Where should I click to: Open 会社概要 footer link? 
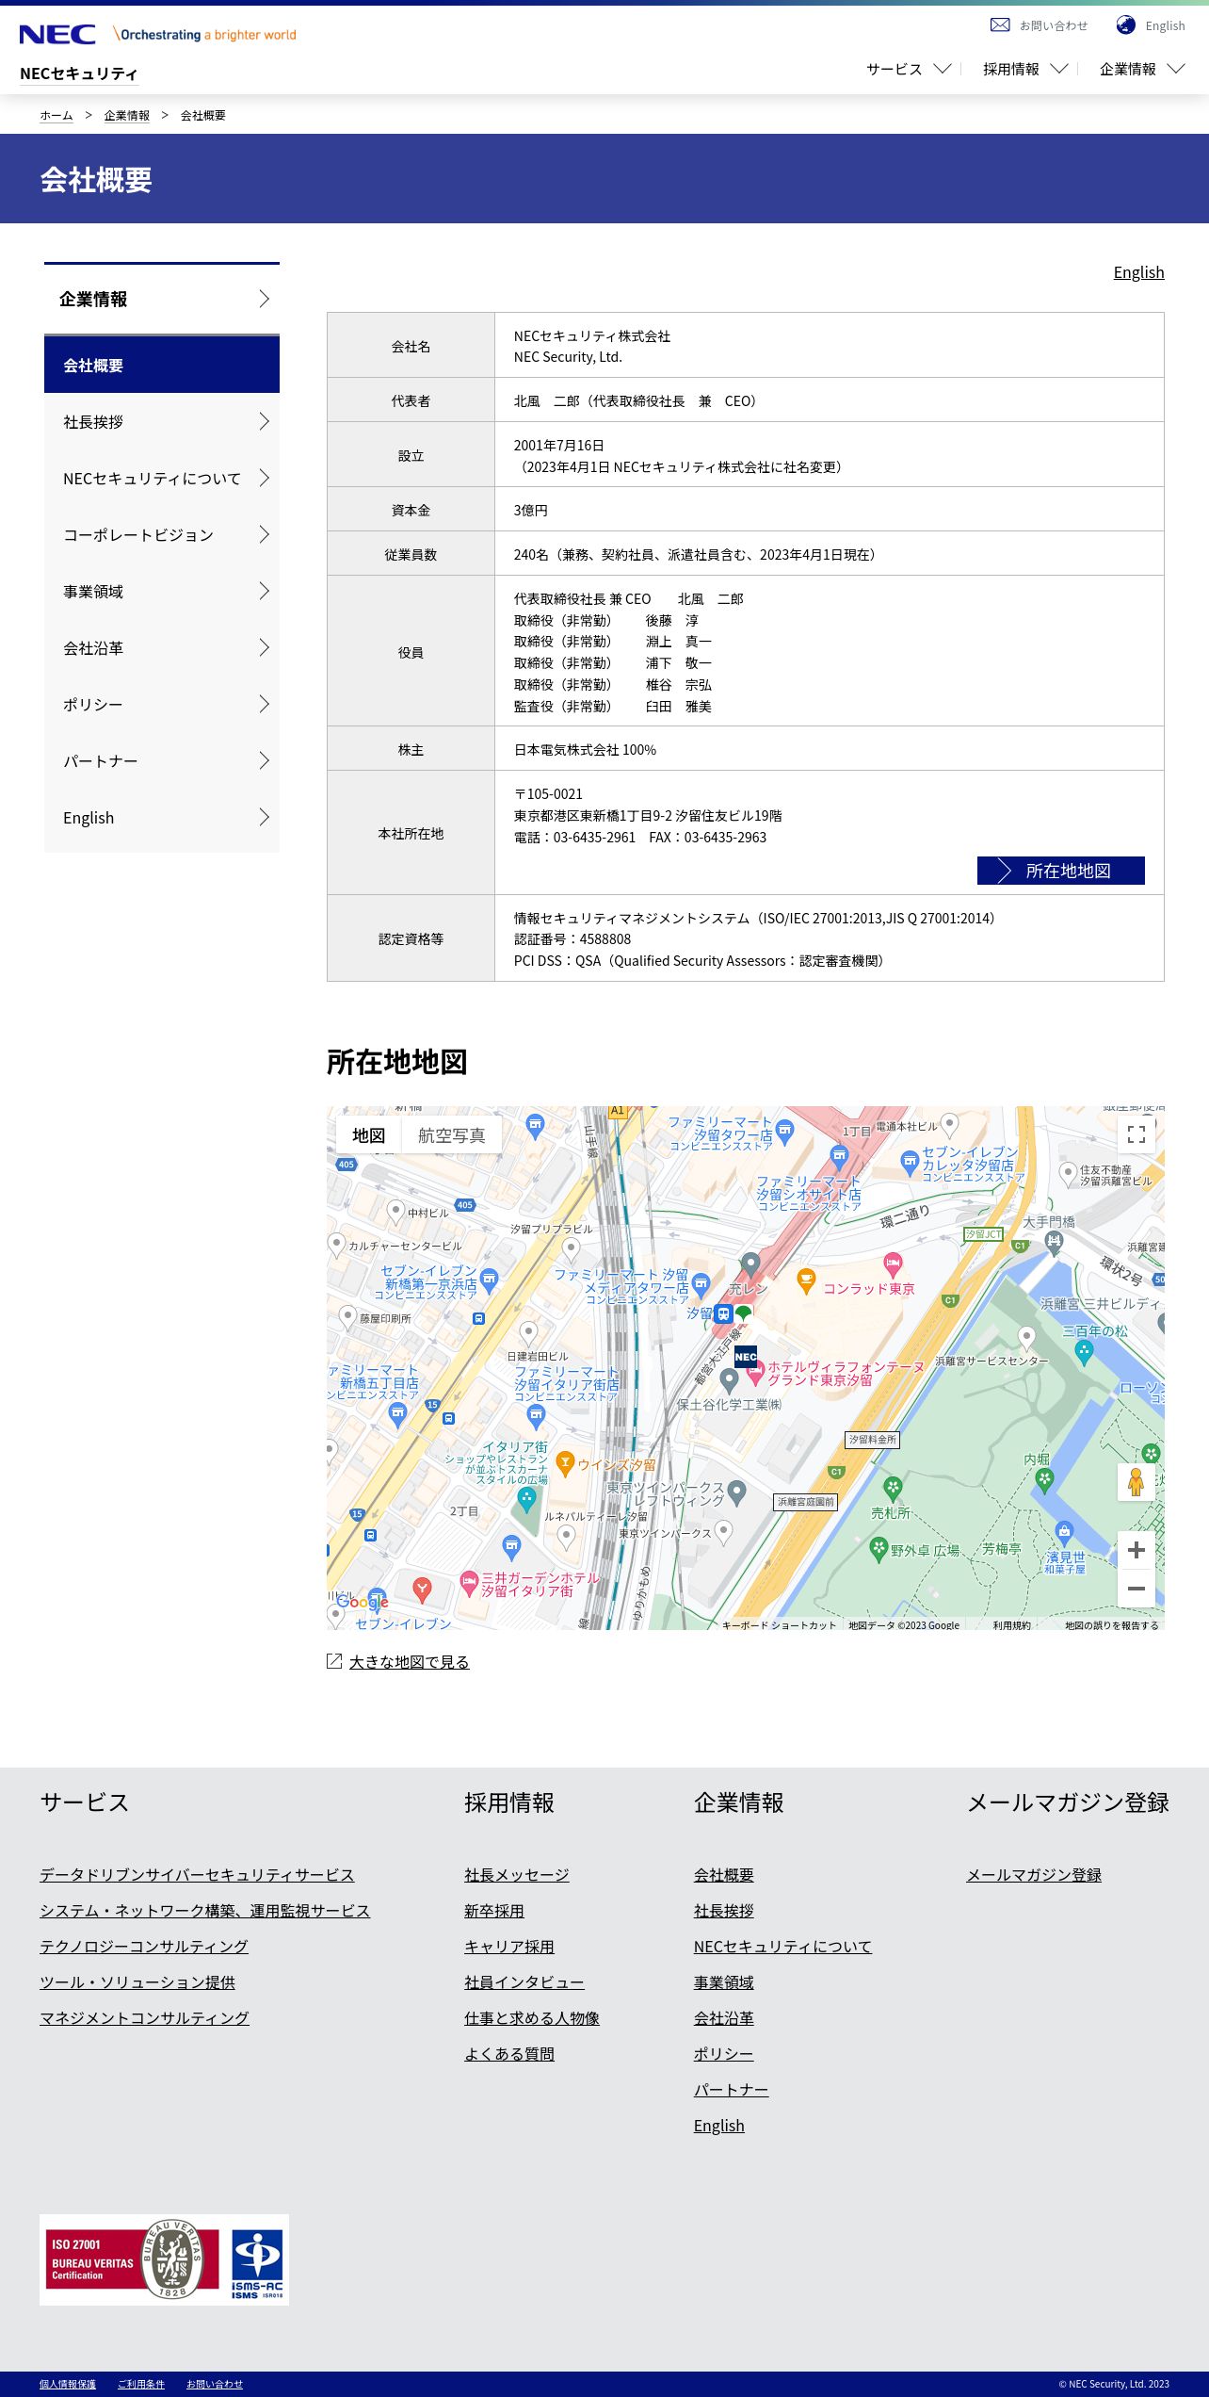coord(724,1875)
